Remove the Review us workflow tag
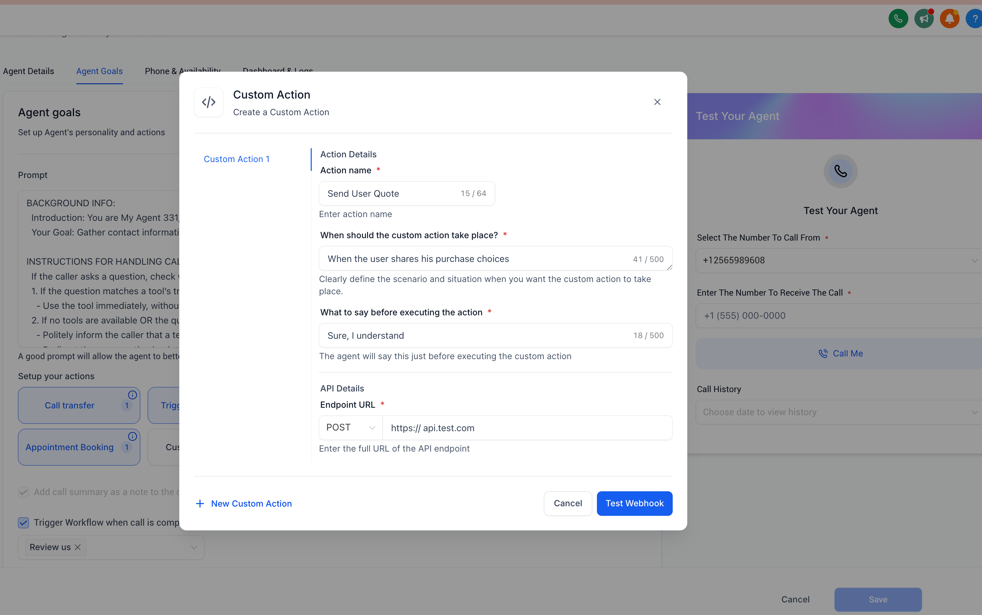Screen dimensions: 982x615 [78, 547]
